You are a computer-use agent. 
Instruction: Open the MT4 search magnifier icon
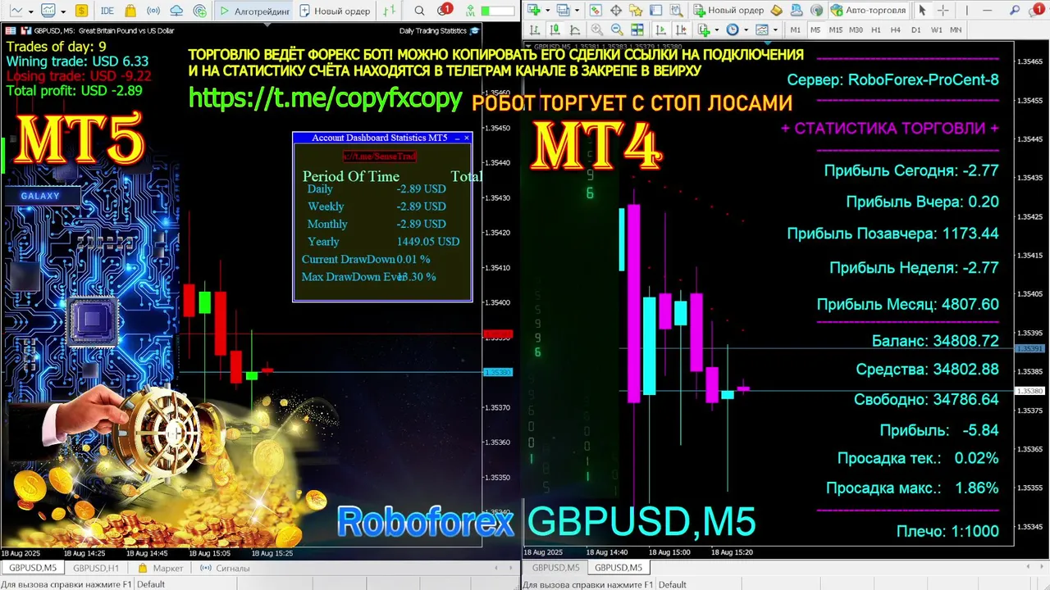(x=1014, y=10)
